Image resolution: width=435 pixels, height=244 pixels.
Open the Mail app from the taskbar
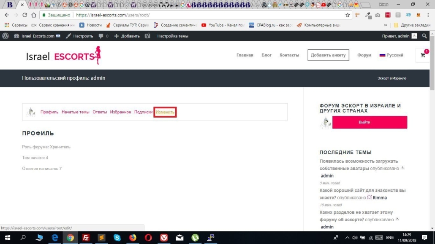(179, 238)
